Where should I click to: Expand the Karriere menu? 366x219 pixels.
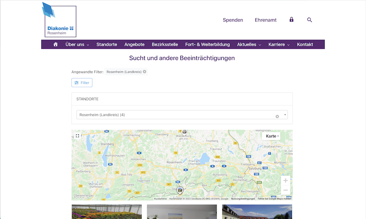279,45
